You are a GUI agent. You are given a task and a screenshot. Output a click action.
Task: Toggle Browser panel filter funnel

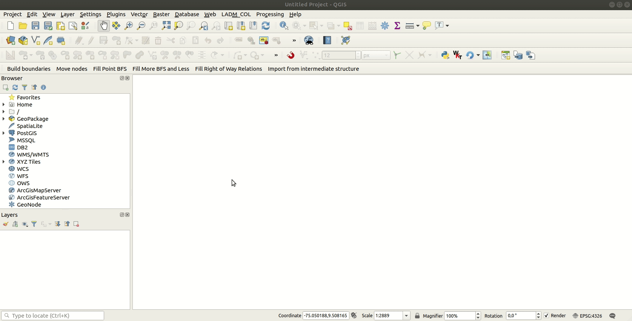point(25,87)
